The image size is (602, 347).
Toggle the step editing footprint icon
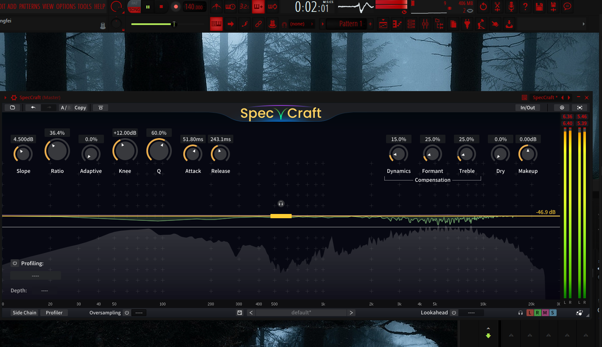tap(244, 24)
